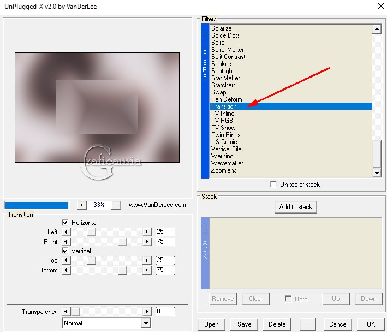Click the www.VanDerLee.com link
The width and height of the screenshot is (387, 332).
click(157, 205)
